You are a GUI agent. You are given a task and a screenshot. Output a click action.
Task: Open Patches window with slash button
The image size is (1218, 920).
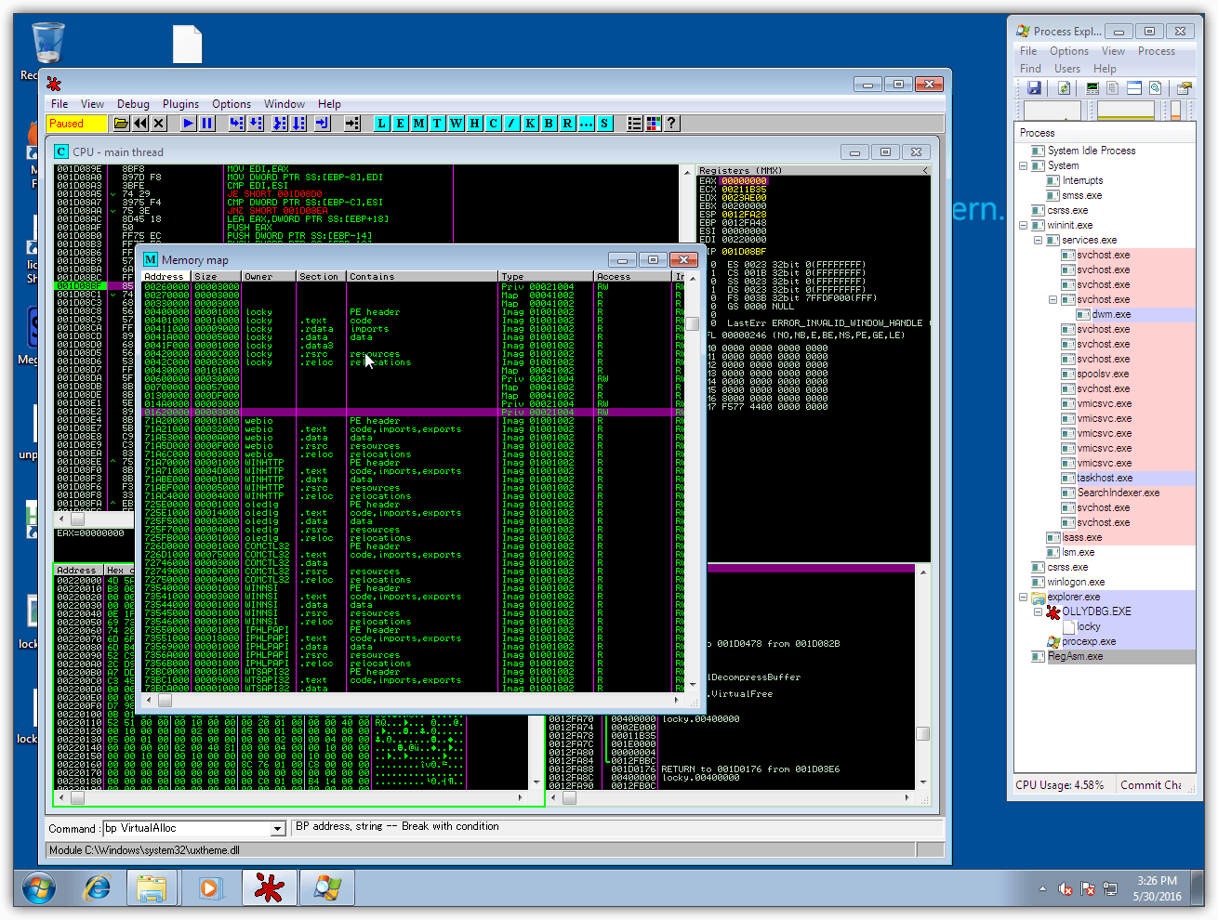511,123
